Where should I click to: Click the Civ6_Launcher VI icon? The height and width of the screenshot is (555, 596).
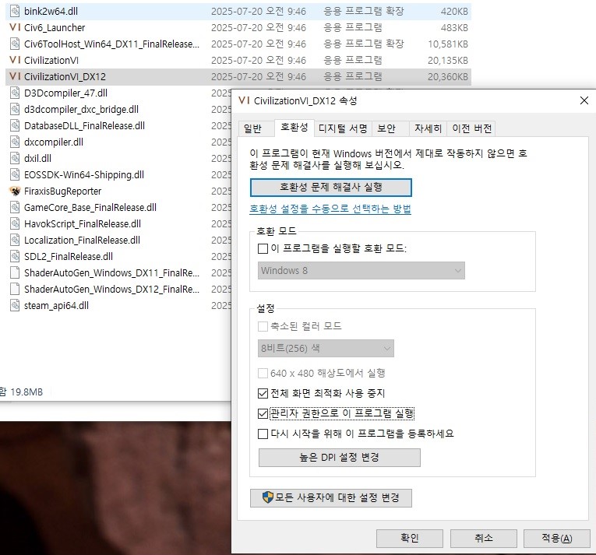pyautogui.click(x=15, y=27)
